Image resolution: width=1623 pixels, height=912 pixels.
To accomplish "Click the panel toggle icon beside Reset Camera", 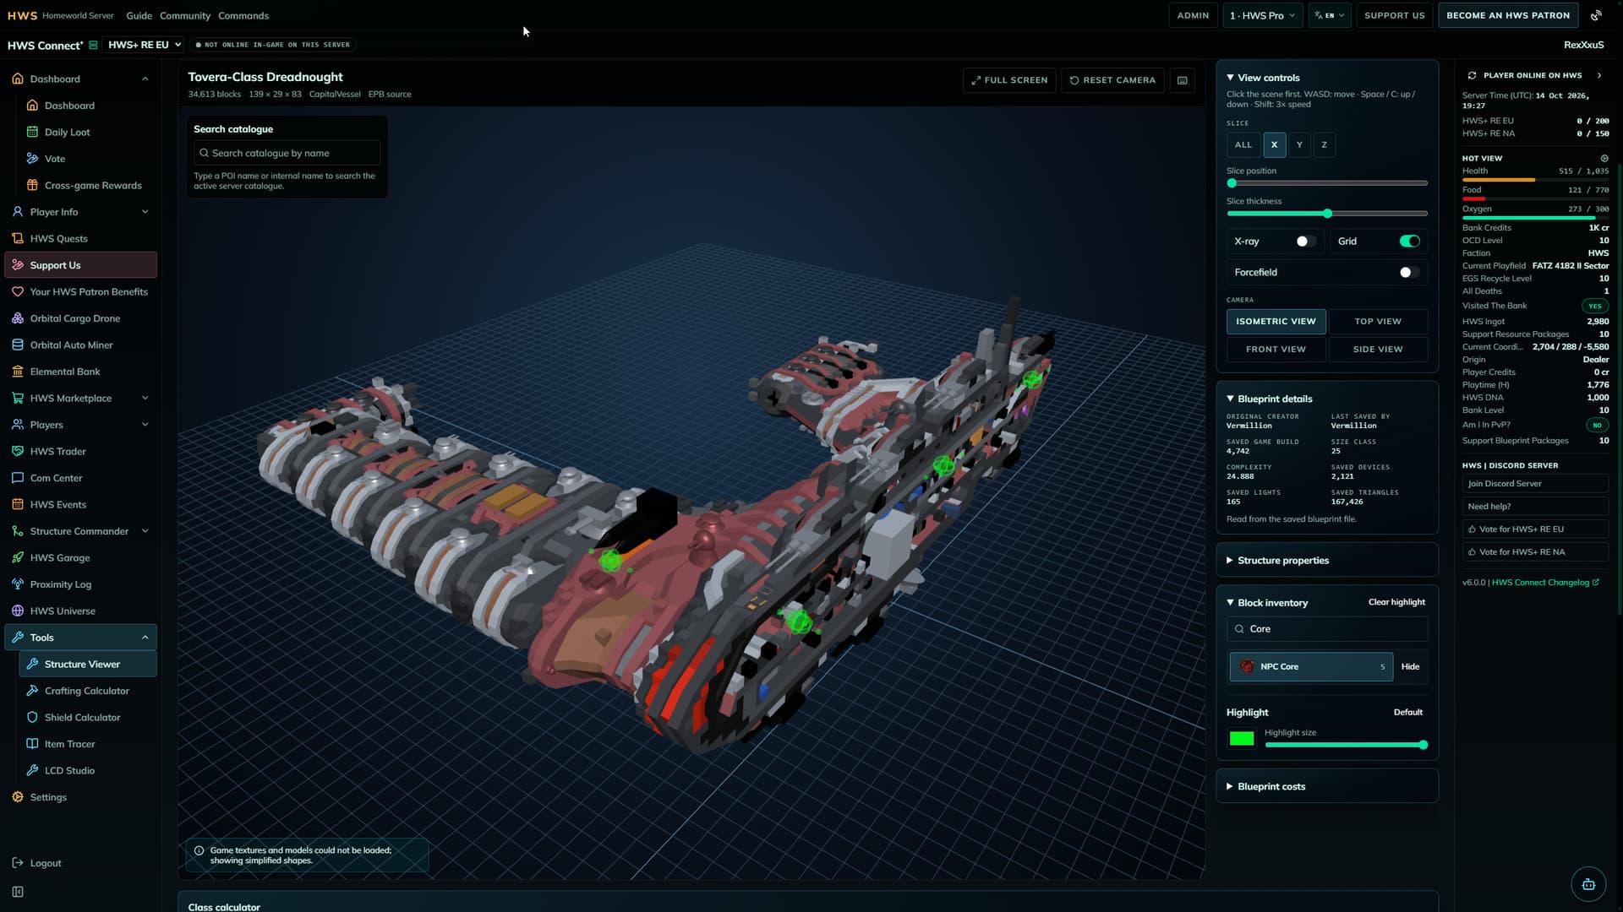I will 1183,80.
